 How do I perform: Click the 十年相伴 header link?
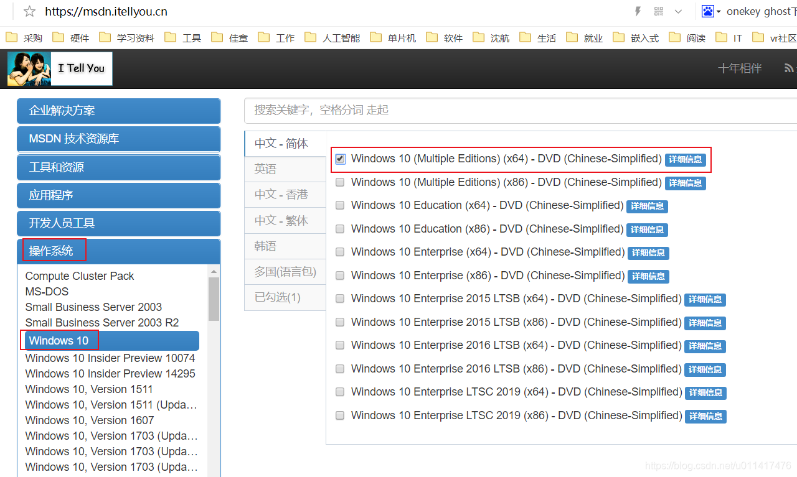pyautogui.click(x=740, y=68)
